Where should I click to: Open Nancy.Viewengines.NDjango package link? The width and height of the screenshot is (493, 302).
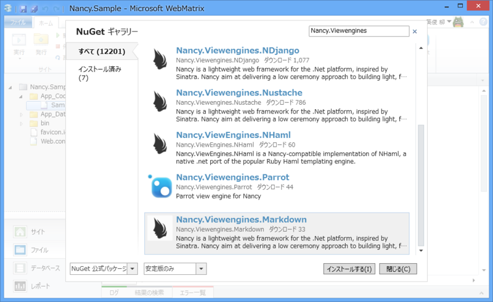pos(238,51)
